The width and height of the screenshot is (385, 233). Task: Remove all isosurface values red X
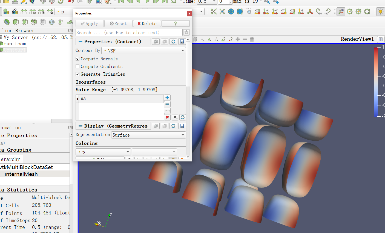167,117
